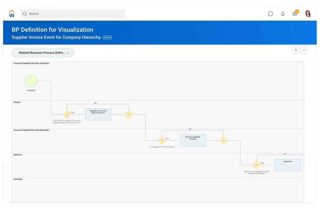The image size is (320, 213).
Task: Select the Approval step box
Action: coord(287,165)
